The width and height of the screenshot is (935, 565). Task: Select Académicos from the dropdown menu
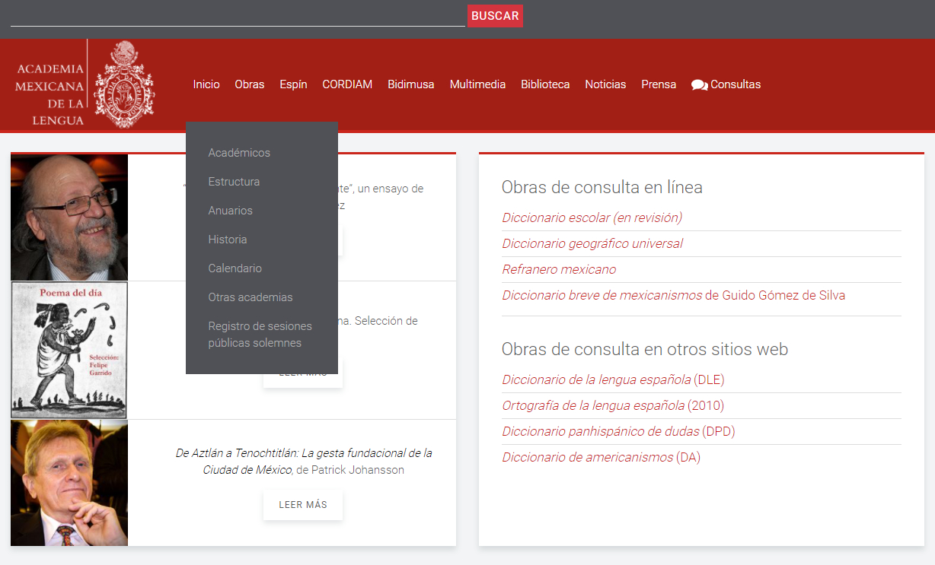click(239, 153)
